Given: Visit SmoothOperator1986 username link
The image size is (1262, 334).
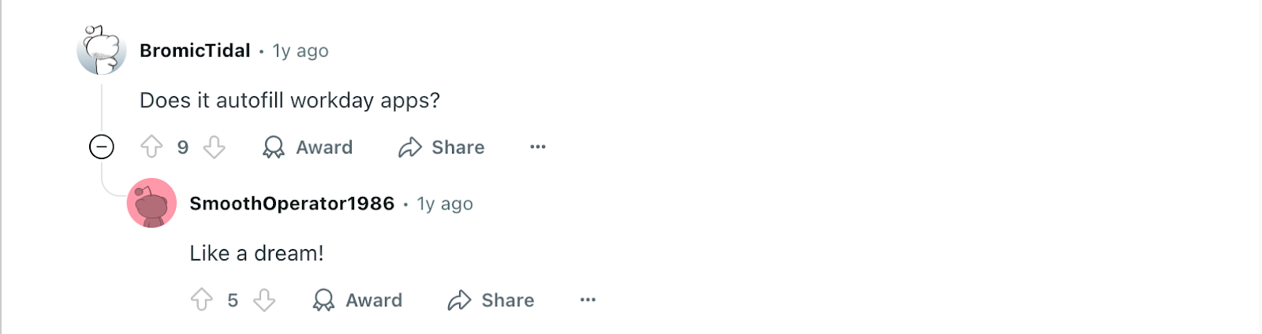Looking at the screenshot, I should coord(292,203).
